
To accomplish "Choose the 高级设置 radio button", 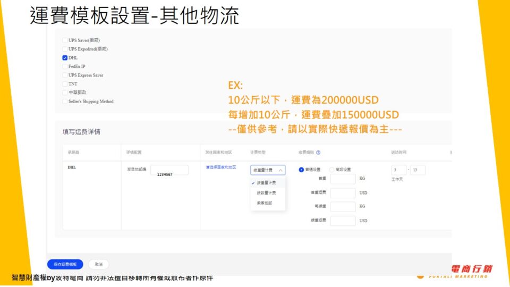I will pyautogui.click(x=331, y=170).
